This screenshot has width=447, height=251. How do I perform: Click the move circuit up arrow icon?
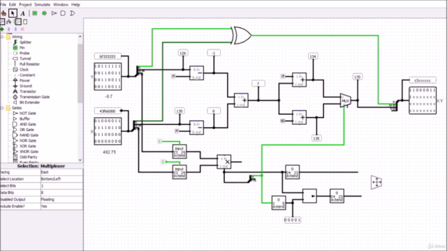coord(9,29)
